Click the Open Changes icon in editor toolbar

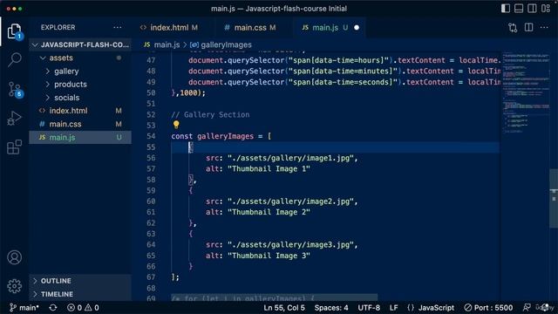click(513, 27)
